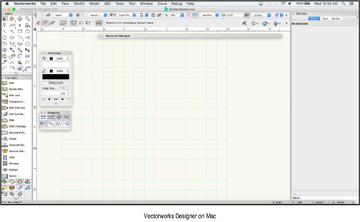The width and height of the screenshot is (360, 222).
Task: Toggle Snap to Intersection in Snapping palette
Action: point(67,118)
